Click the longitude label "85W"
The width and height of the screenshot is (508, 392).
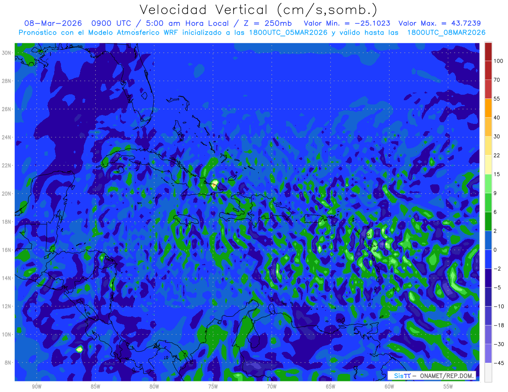[95, 387]
